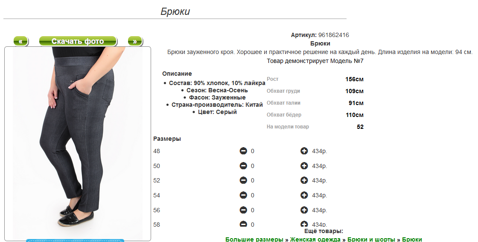Open Большие размеры category link
The height and width of the screenshot is (242, 478).
coord(254,239)
